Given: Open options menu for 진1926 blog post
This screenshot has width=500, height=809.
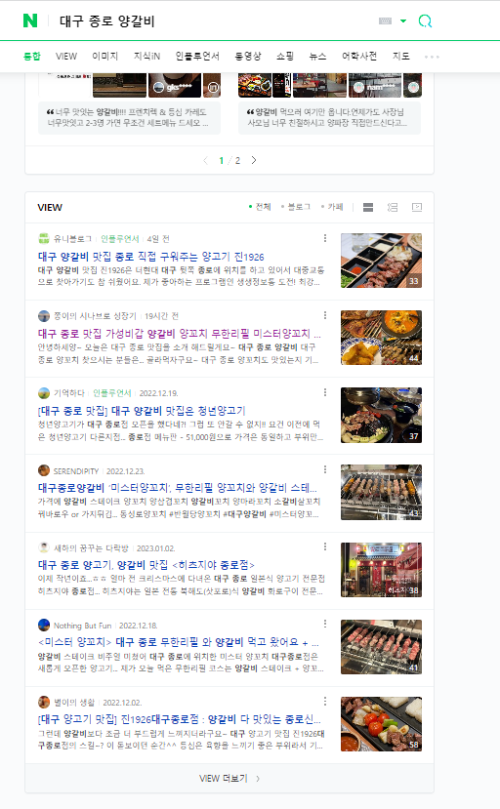Looking at the screenshot, I should pyautogui.click(x=325, y=238).
